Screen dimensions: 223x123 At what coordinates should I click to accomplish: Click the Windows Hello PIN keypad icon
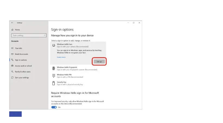click(54, 76)
